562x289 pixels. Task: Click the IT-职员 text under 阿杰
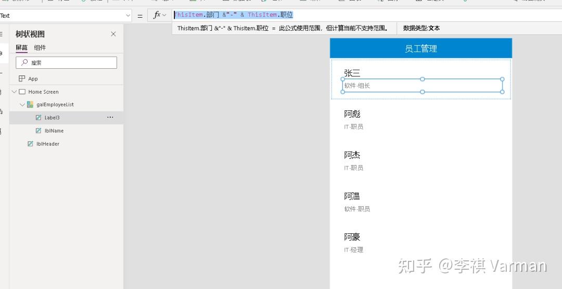point(353,168)
